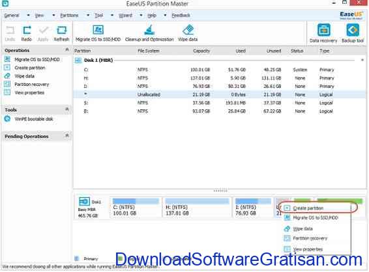
Task: Collapse the Disk 1 (MBR) group arrow
Action: (x=362, y=60)
